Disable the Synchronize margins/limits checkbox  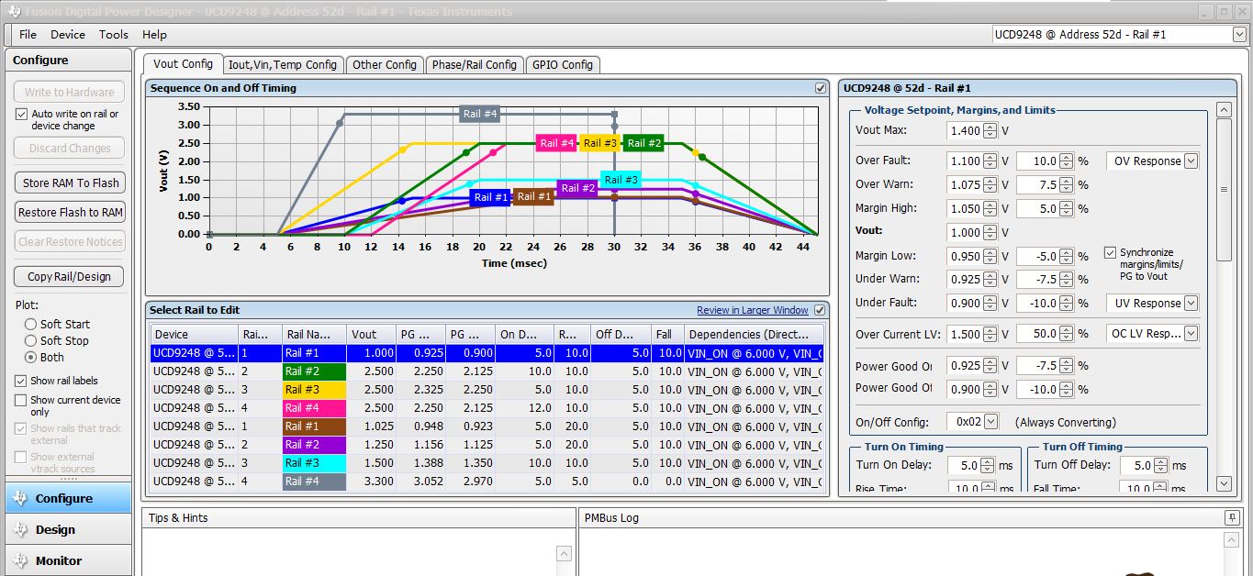tap(1111, 252)
